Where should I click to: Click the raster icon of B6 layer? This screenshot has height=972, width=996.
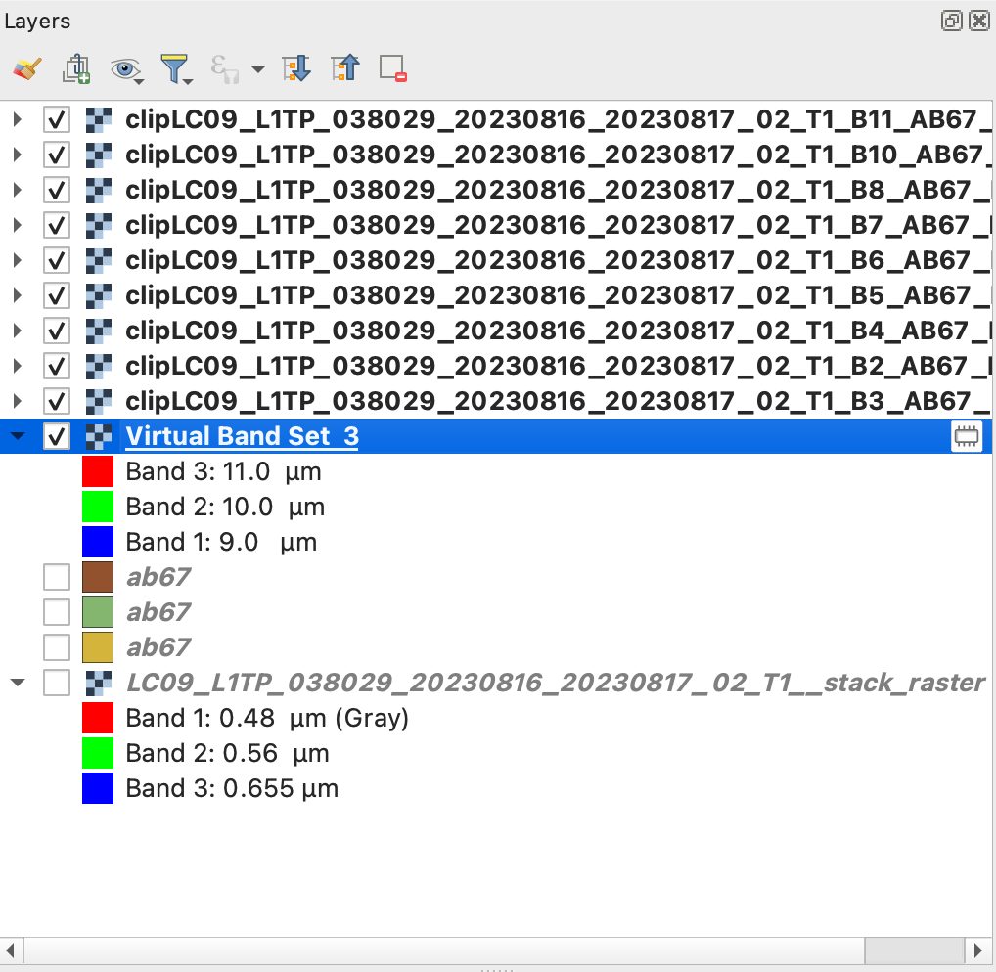pyautogui.click(x=99, y=260)
